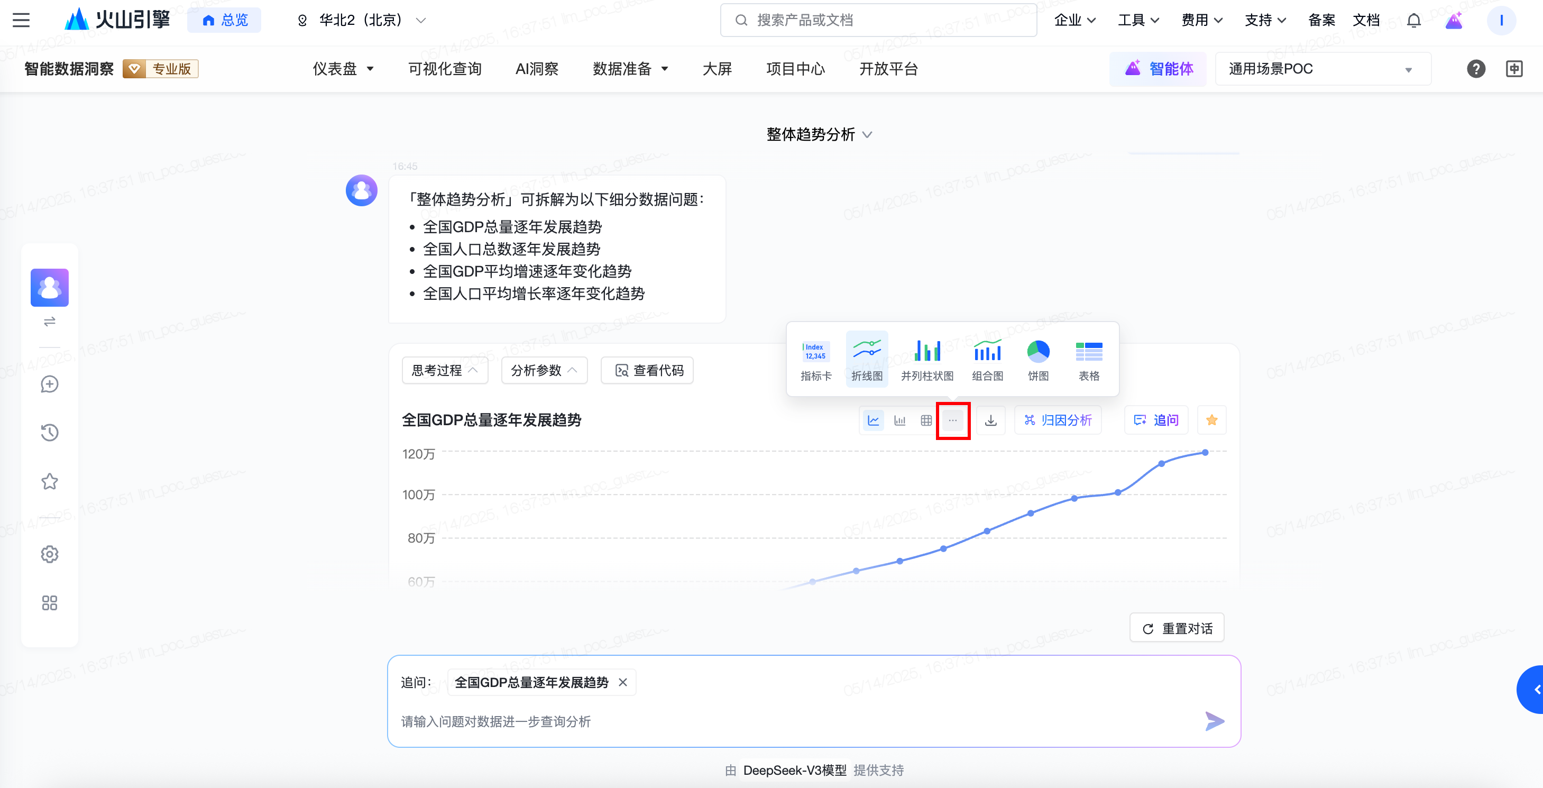Viewport: 1543px width, 788px height.
Task: Toggle the yellow favorite star on the chart
Action: click(1212, 420)
